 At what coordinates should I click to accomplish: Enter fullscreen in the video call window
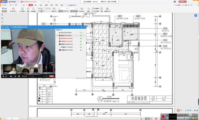click(24, 76)
